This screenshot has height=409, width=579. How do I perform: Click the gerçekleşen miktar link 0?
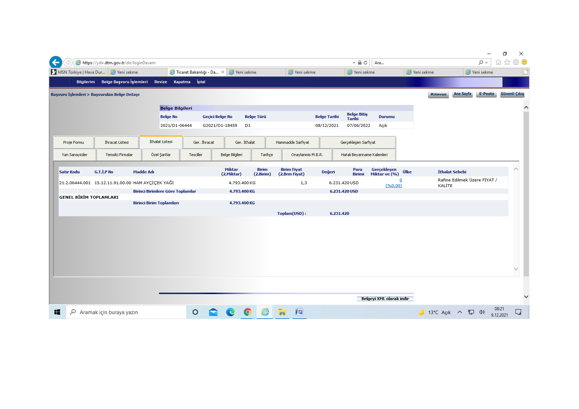click(401, 180)
